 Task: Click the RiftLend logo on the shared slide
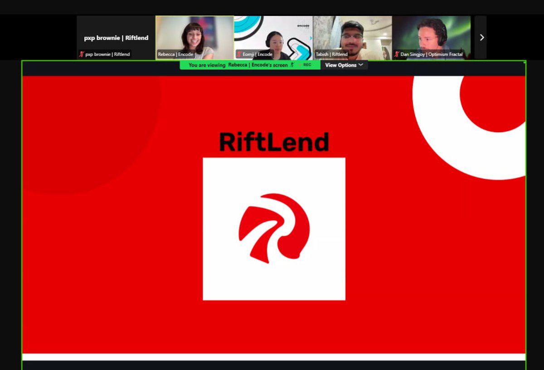click(x=274, y=229)
